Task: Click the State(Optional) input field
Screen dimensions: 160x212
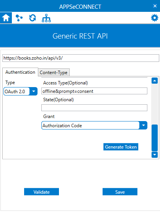Action: coord(94,108)
